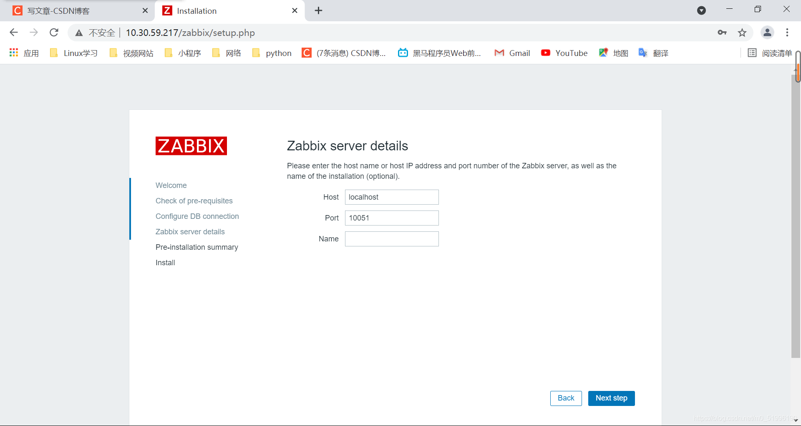Screen dimensions: 801x426
Task: Minimize the Chrome window
Action: (729, 9)
